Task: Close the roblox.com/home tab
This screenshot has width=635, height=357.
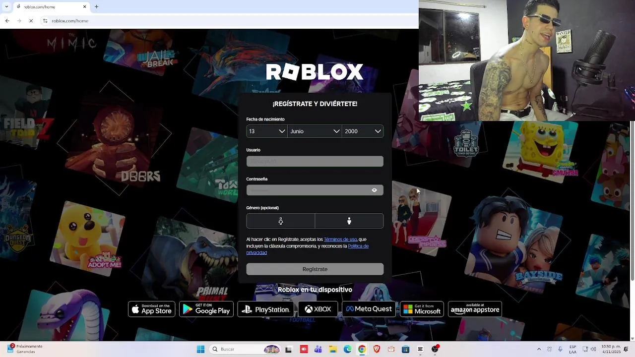Action: tap(84, 7)
